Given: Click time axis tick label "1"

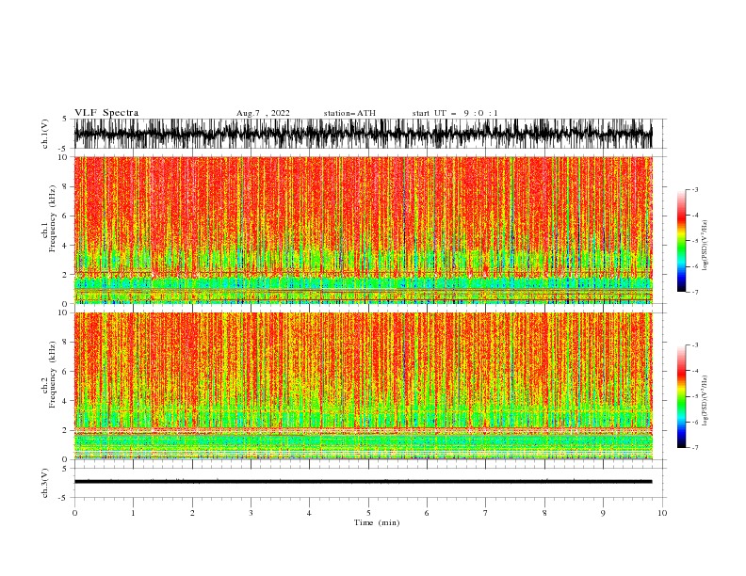Looking at the screenshot, I should tap(133, 513).
